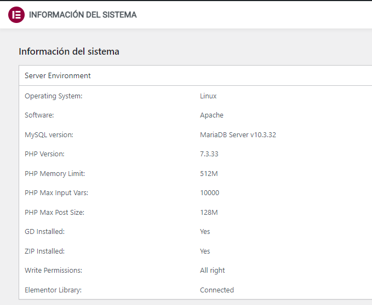Click the Linux value text
Viewport: 372px width, 305px height.
[x=208, y=96]
